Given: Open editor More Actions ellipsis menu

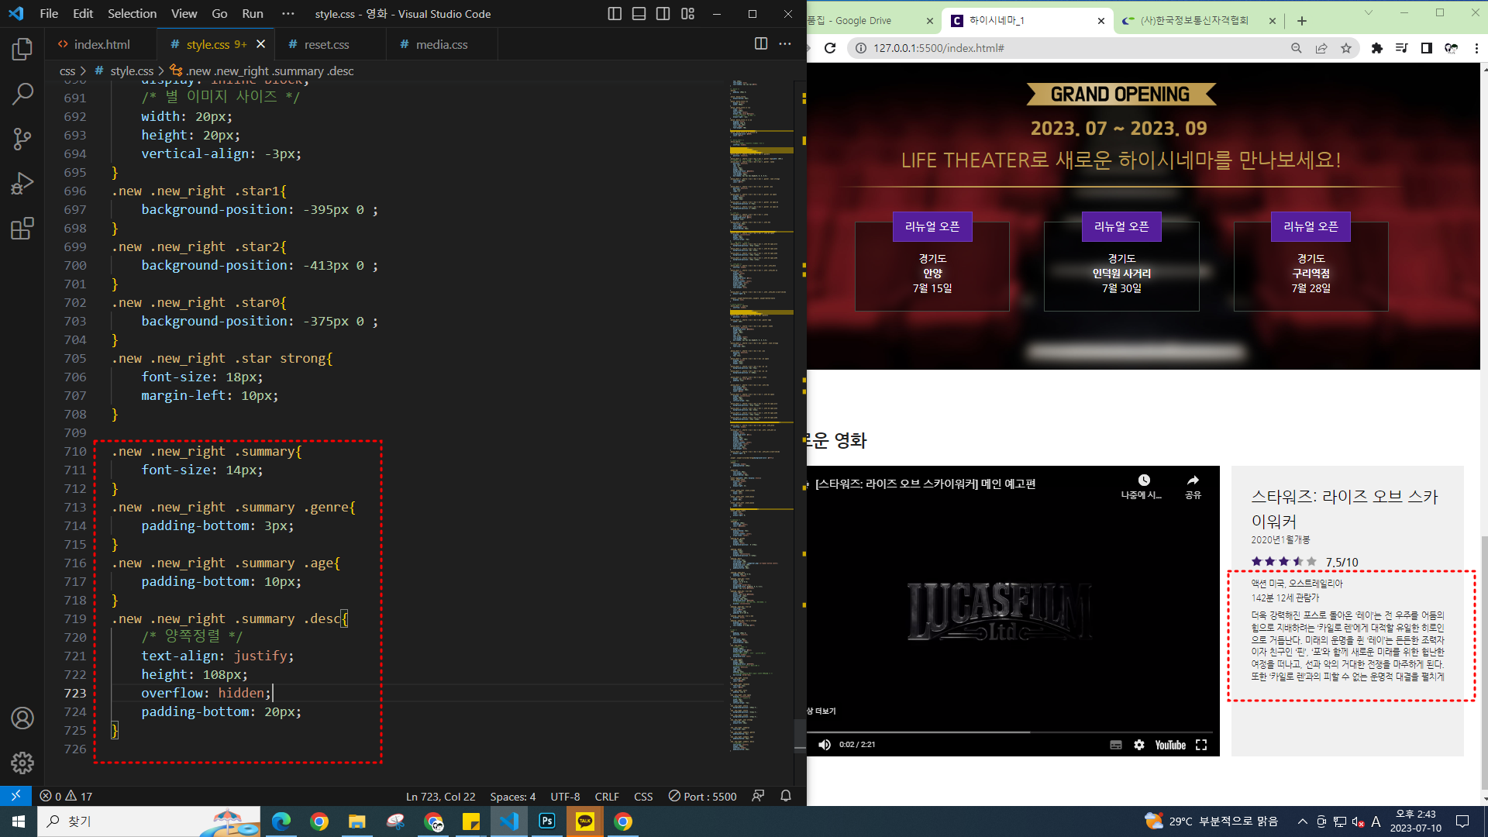Looking at the screenshot, I should click(x=785, y=44).
